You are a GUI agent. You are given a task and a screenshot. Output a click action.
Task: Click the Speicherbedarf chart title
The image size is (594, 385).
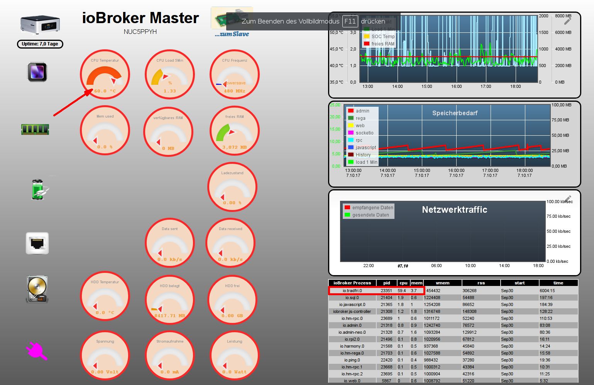pos(455,113)
